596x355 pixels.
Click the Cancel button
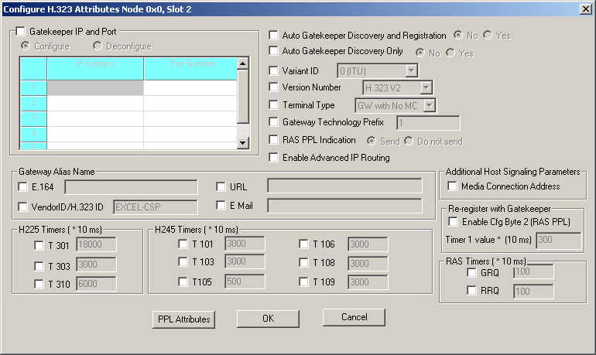[354, 317]
